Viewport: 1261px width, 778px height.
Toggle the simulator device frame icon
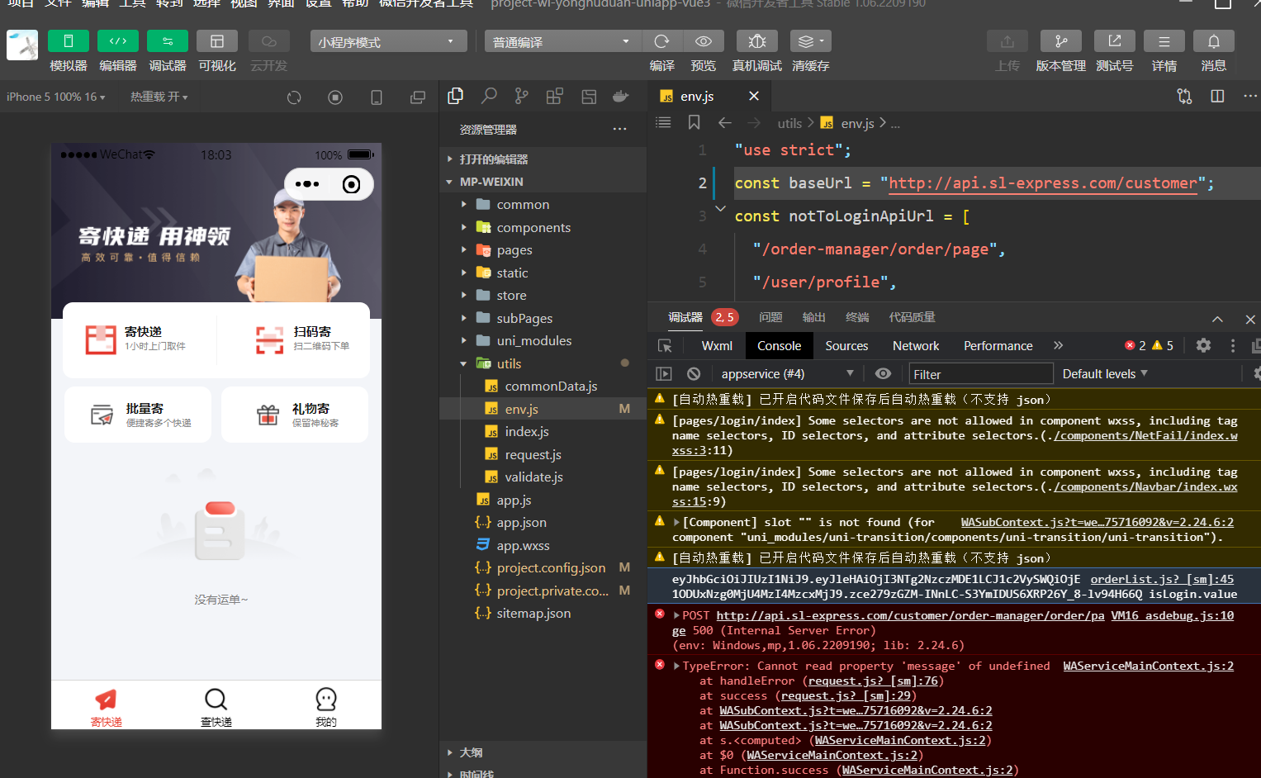pyautogui.click(x=377, y=97)
